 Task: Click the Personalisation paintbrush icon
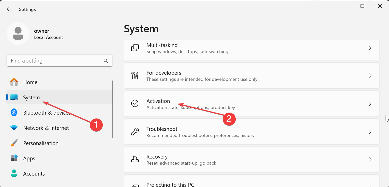14,143
